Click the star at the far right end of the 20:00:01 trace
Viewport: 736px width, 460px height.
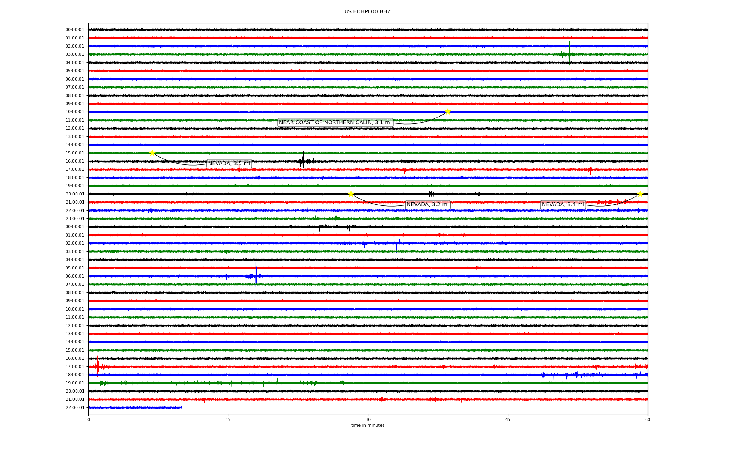pos(640,194)
